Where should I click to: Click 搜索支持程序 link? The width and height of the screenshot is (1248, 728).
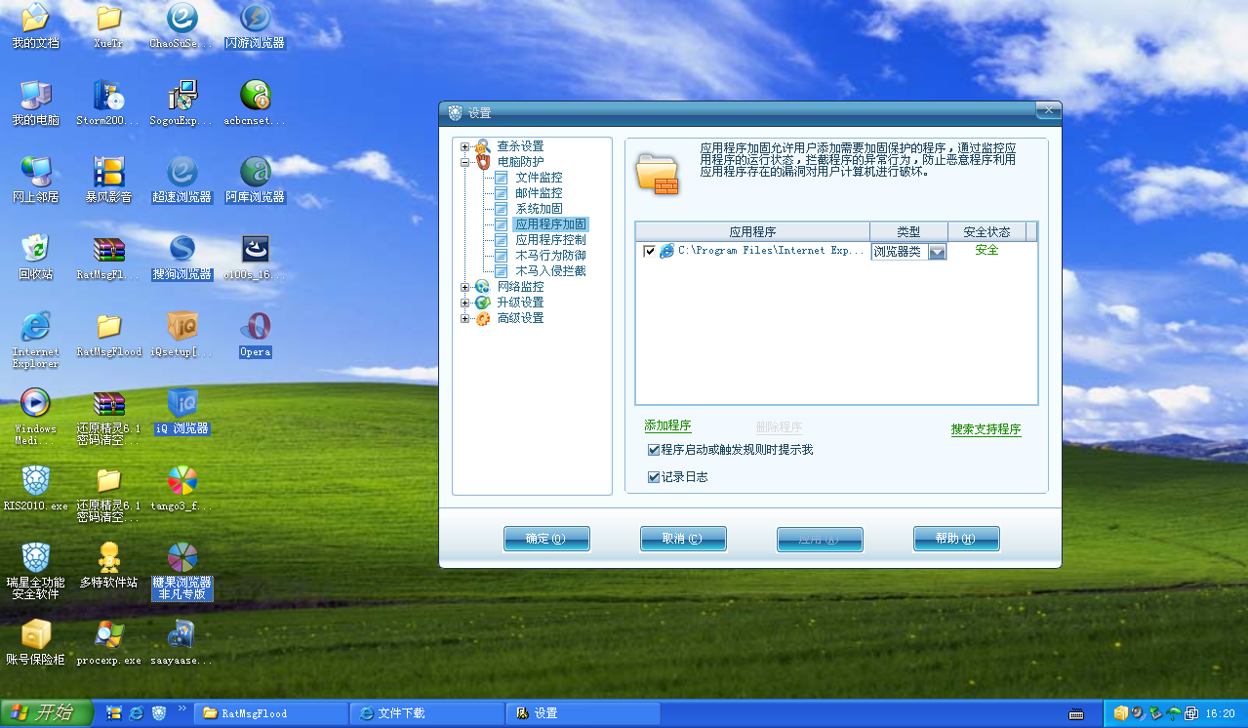pyautogui.click(x=986, y=429)
